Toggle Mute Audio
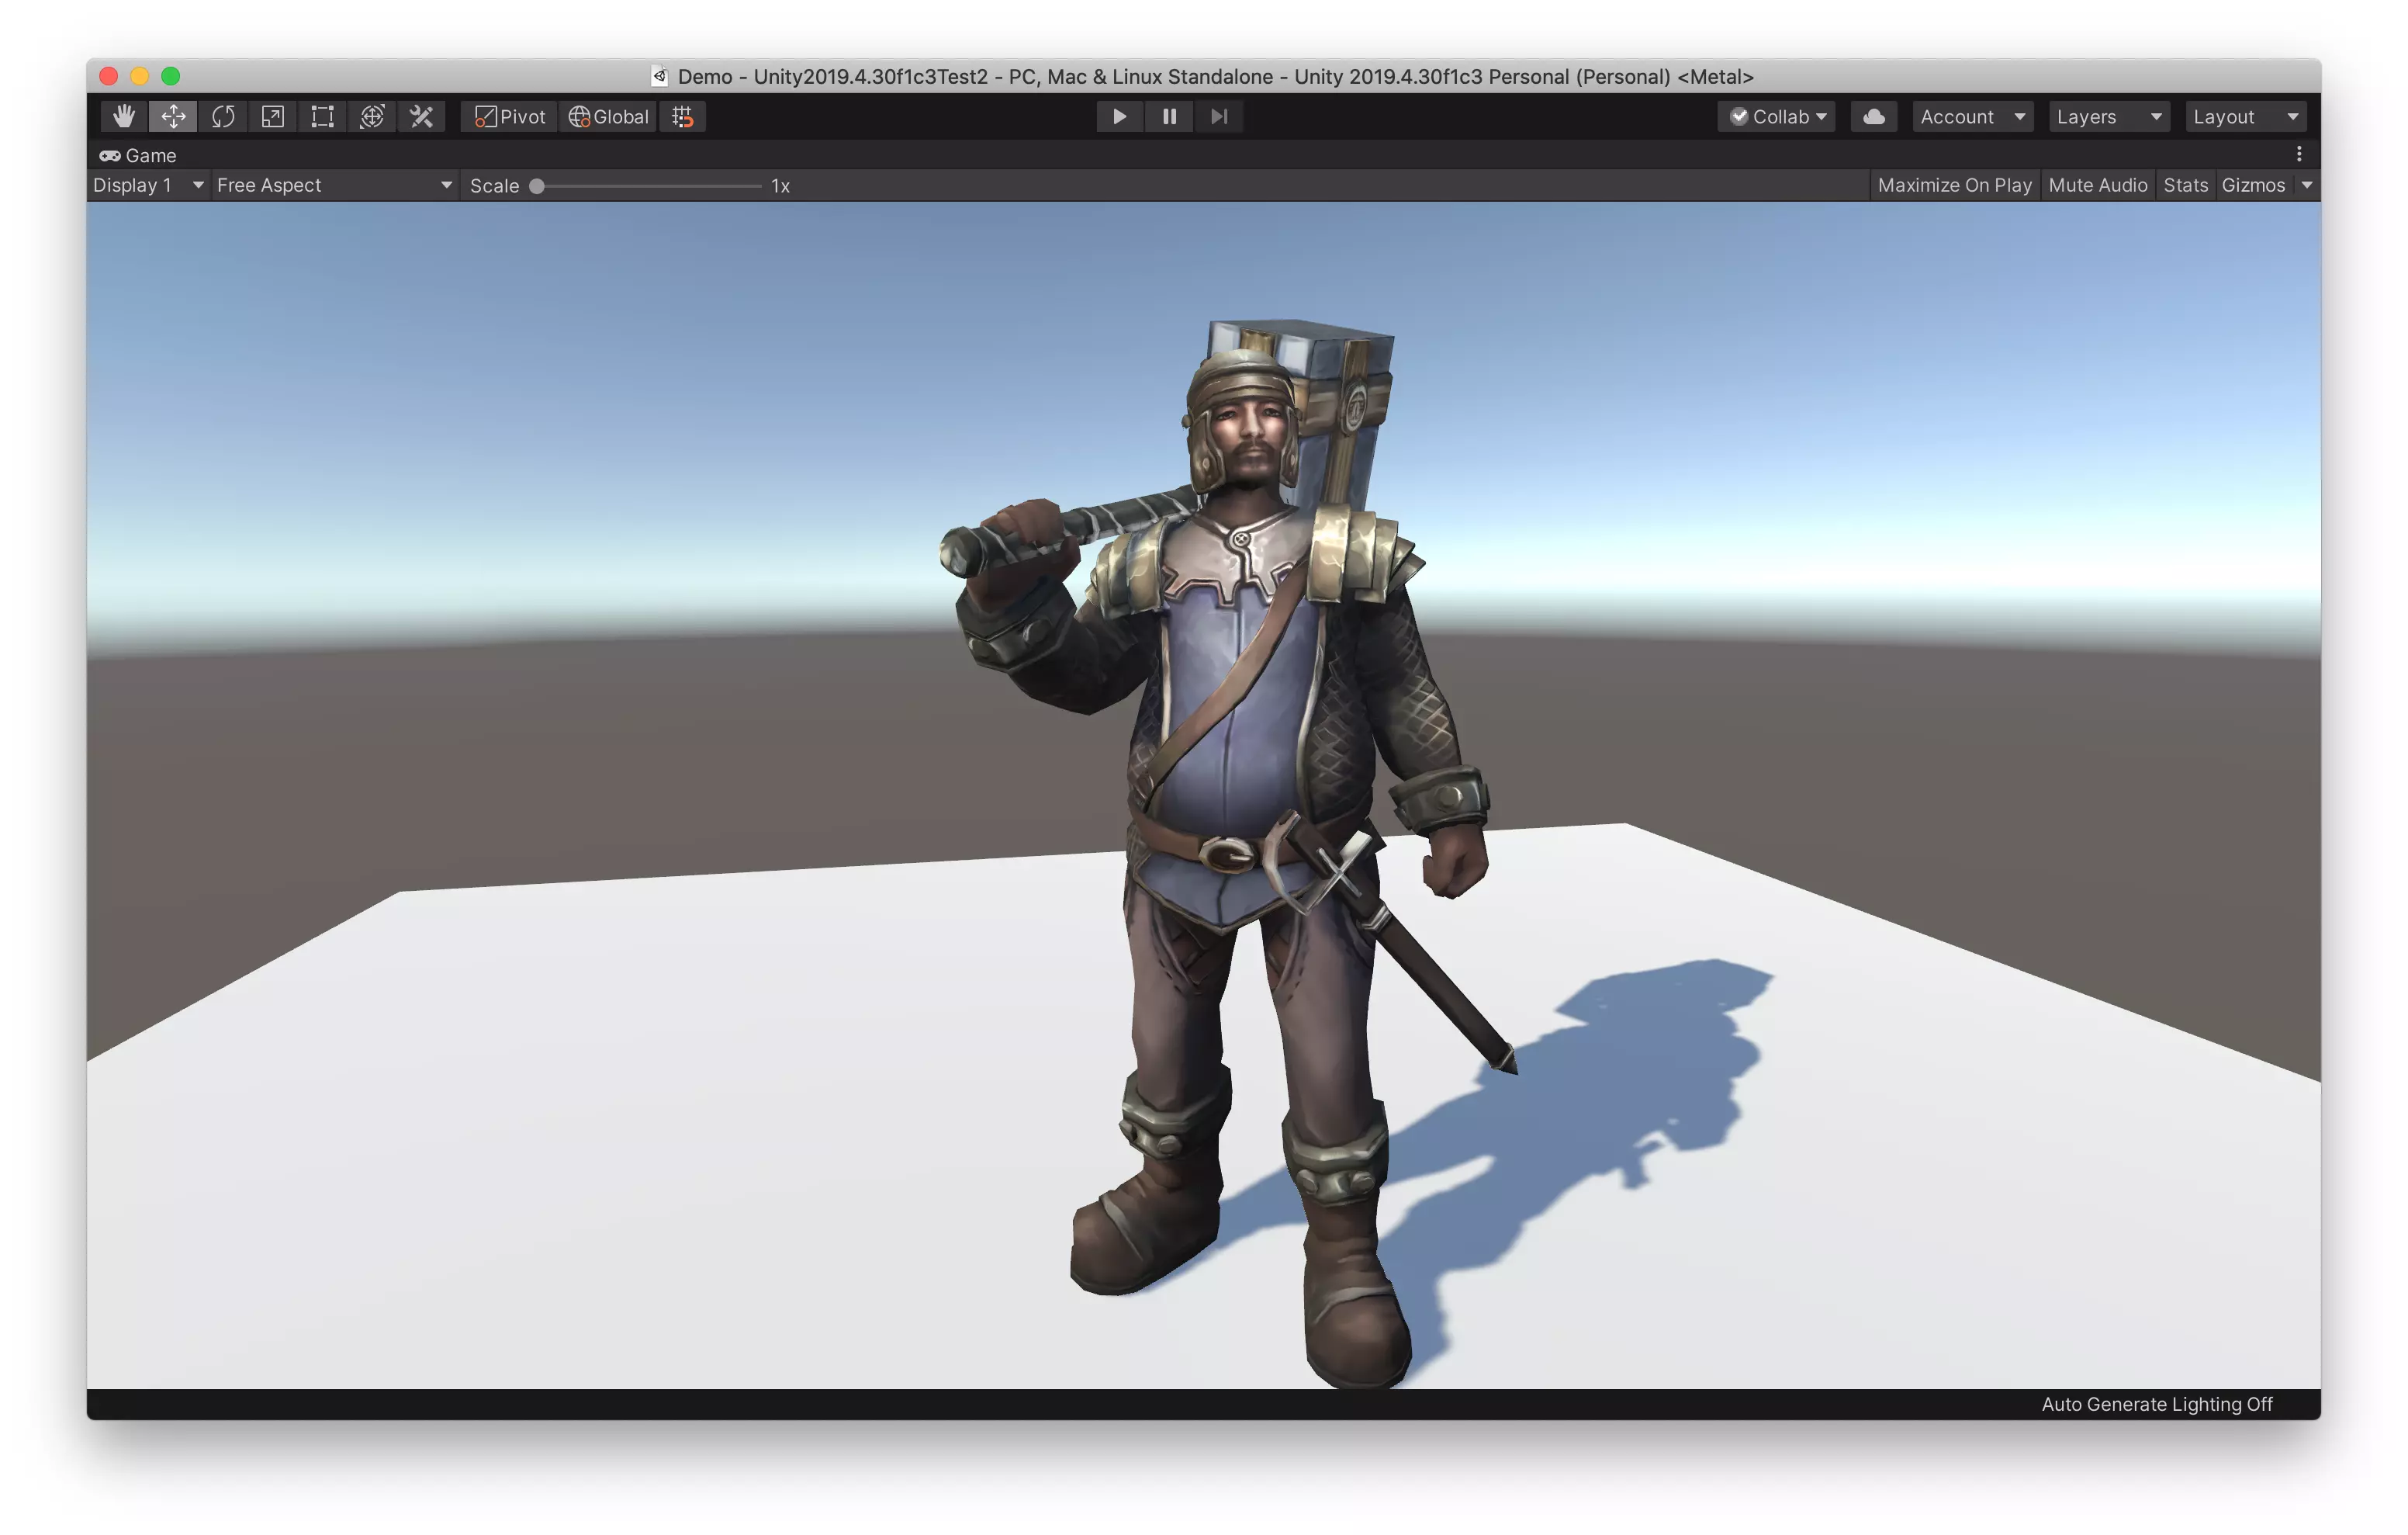2408x1535 pixels. pos(2097,185)
